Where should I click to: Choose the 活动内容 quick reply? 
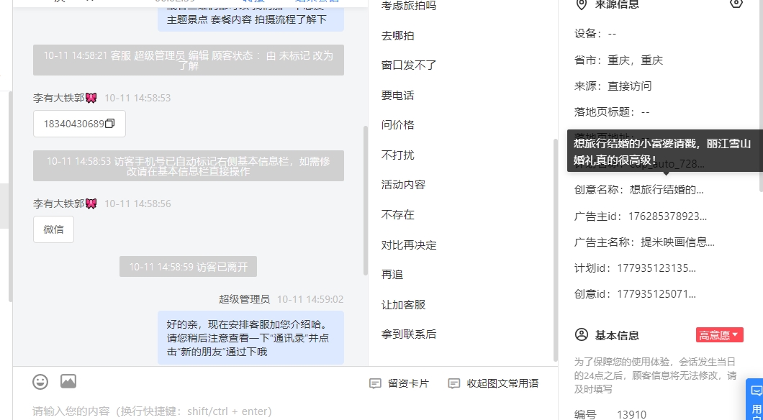(x=403, y=185)
